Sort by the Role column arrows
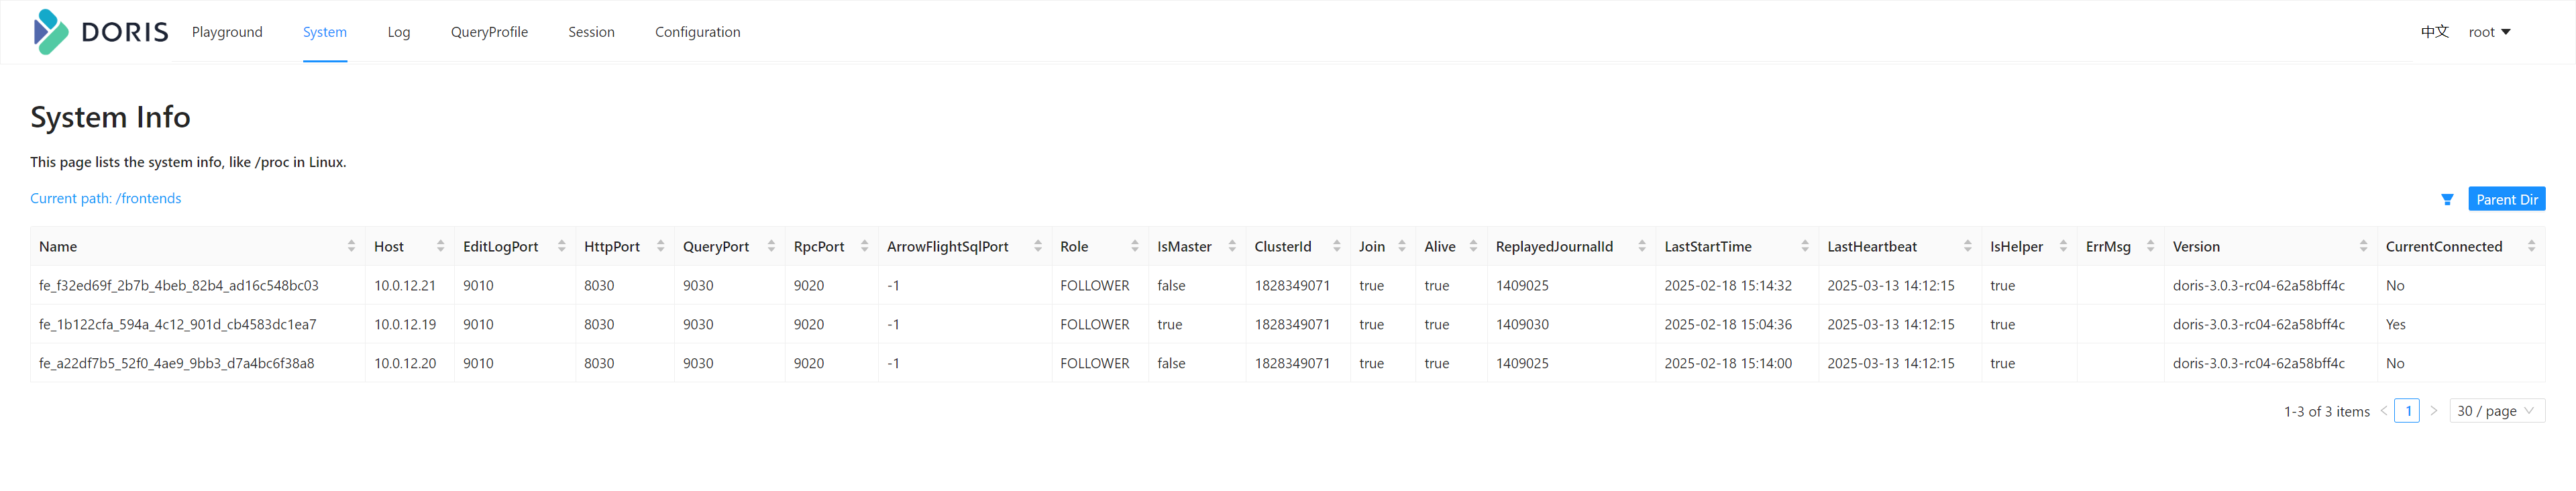The width and height of the screenshot is (2576, 491). (x=1134, y=246)
